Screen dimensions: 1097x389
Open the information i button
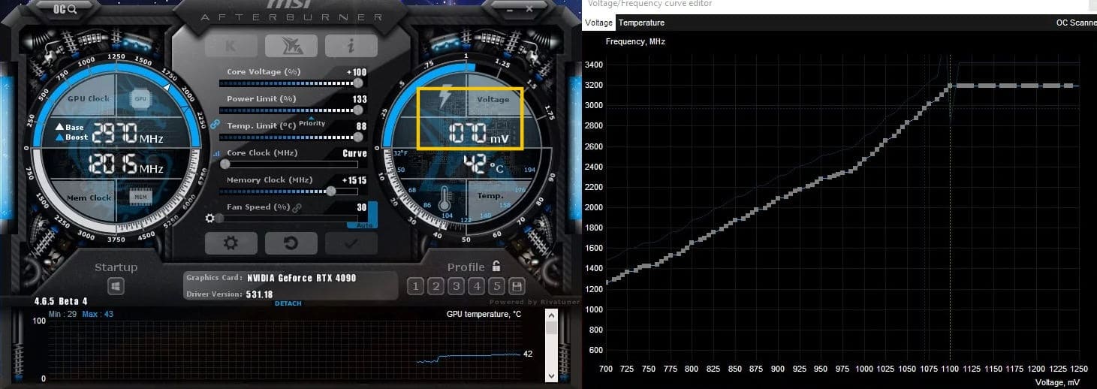point(351,46)
